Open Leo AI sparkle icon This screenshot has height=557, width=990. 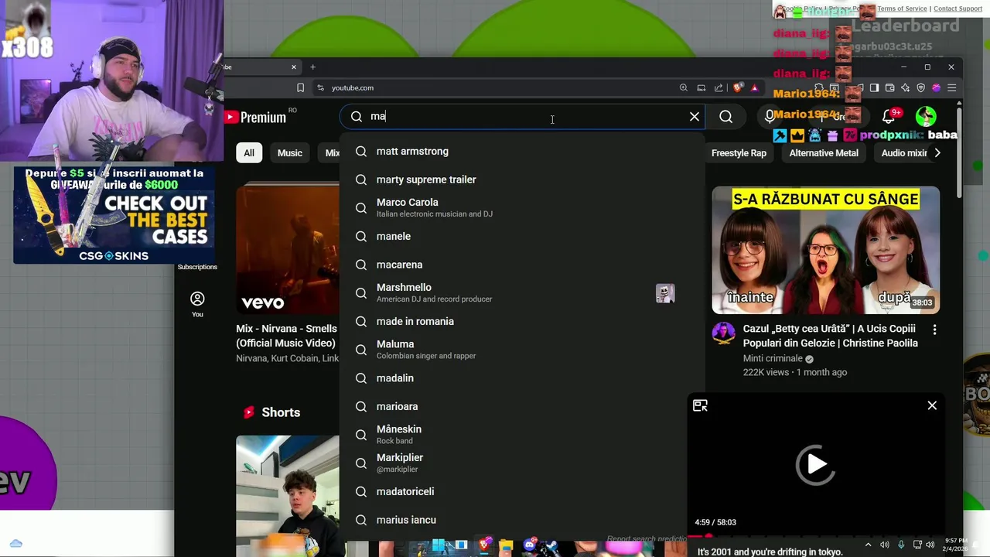click(x=905, y=88)
